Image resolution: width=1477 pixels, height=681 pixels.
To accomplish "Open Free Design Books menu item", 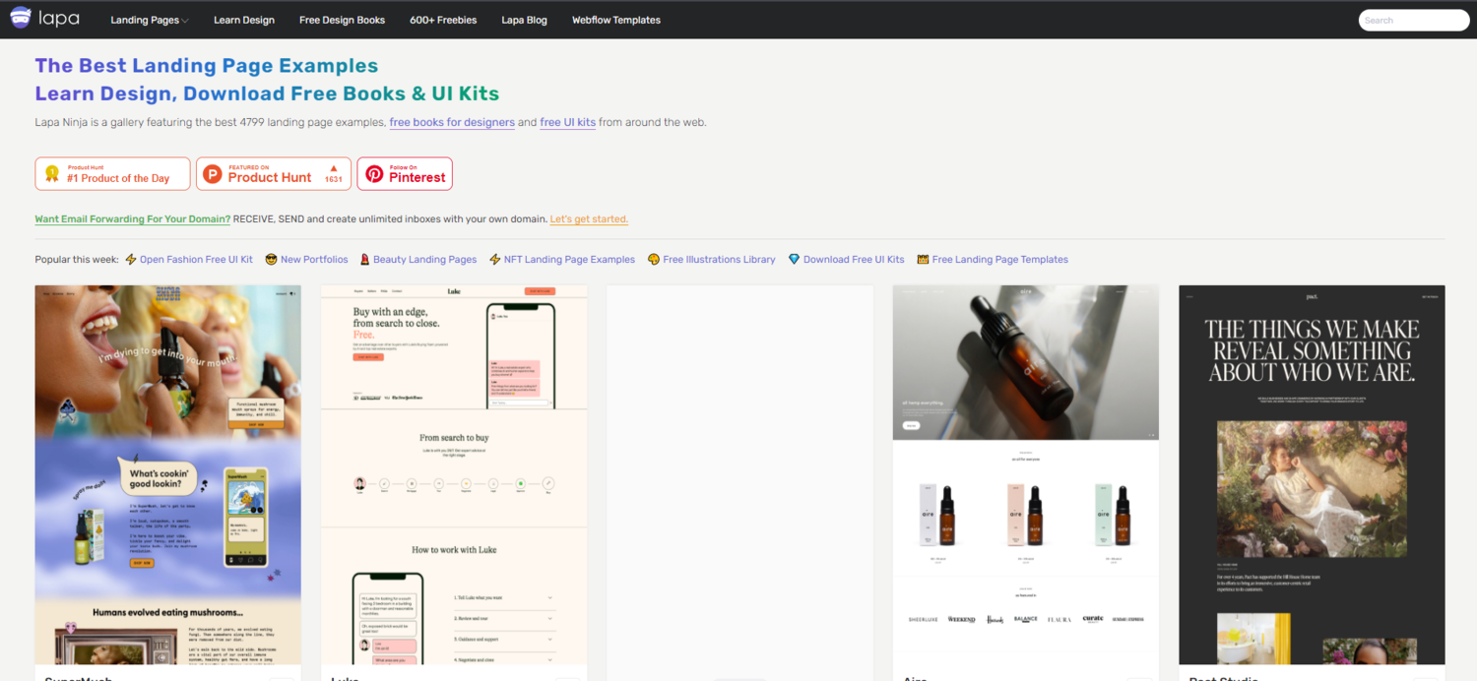I will (342, 20).
